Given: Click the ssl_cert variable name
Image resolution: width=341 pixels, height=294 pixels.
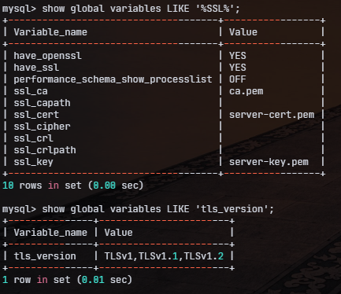Looking at the screenshot, I should (x=36, y=115).
